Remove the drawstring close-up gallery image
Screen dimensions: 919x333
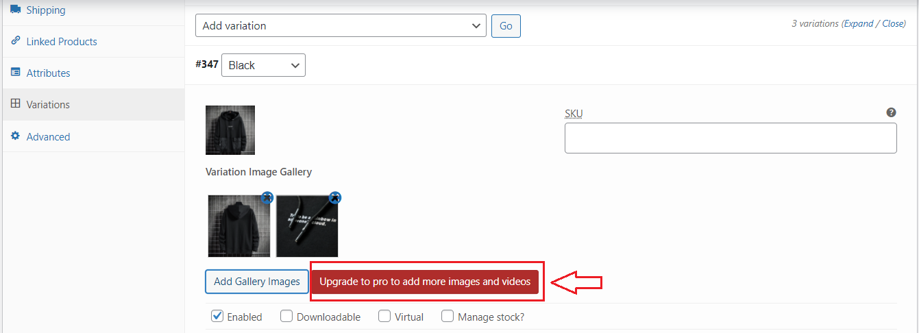pyautogui.click(x=335, y=198)
